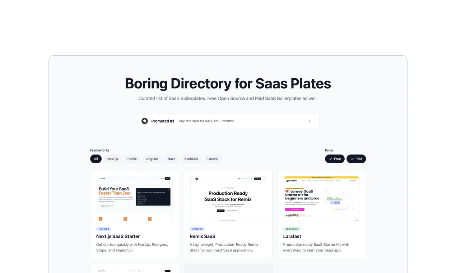The image size is (456, 273).
Task: Click the Frameworks filter label
Action: (100, 150)
